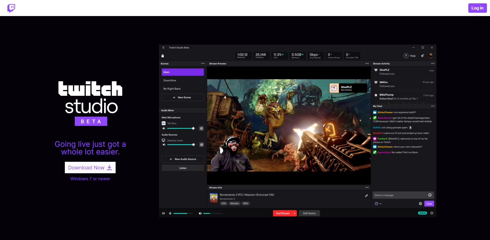The height and width of the screenshot is (240, 490).
Task: Click the Shooter tag
Action: 234,203
